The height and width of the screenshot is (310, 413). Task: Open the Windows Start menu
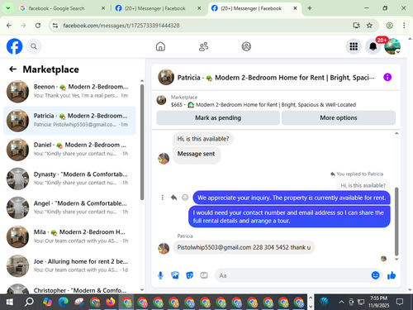[10, 302]
